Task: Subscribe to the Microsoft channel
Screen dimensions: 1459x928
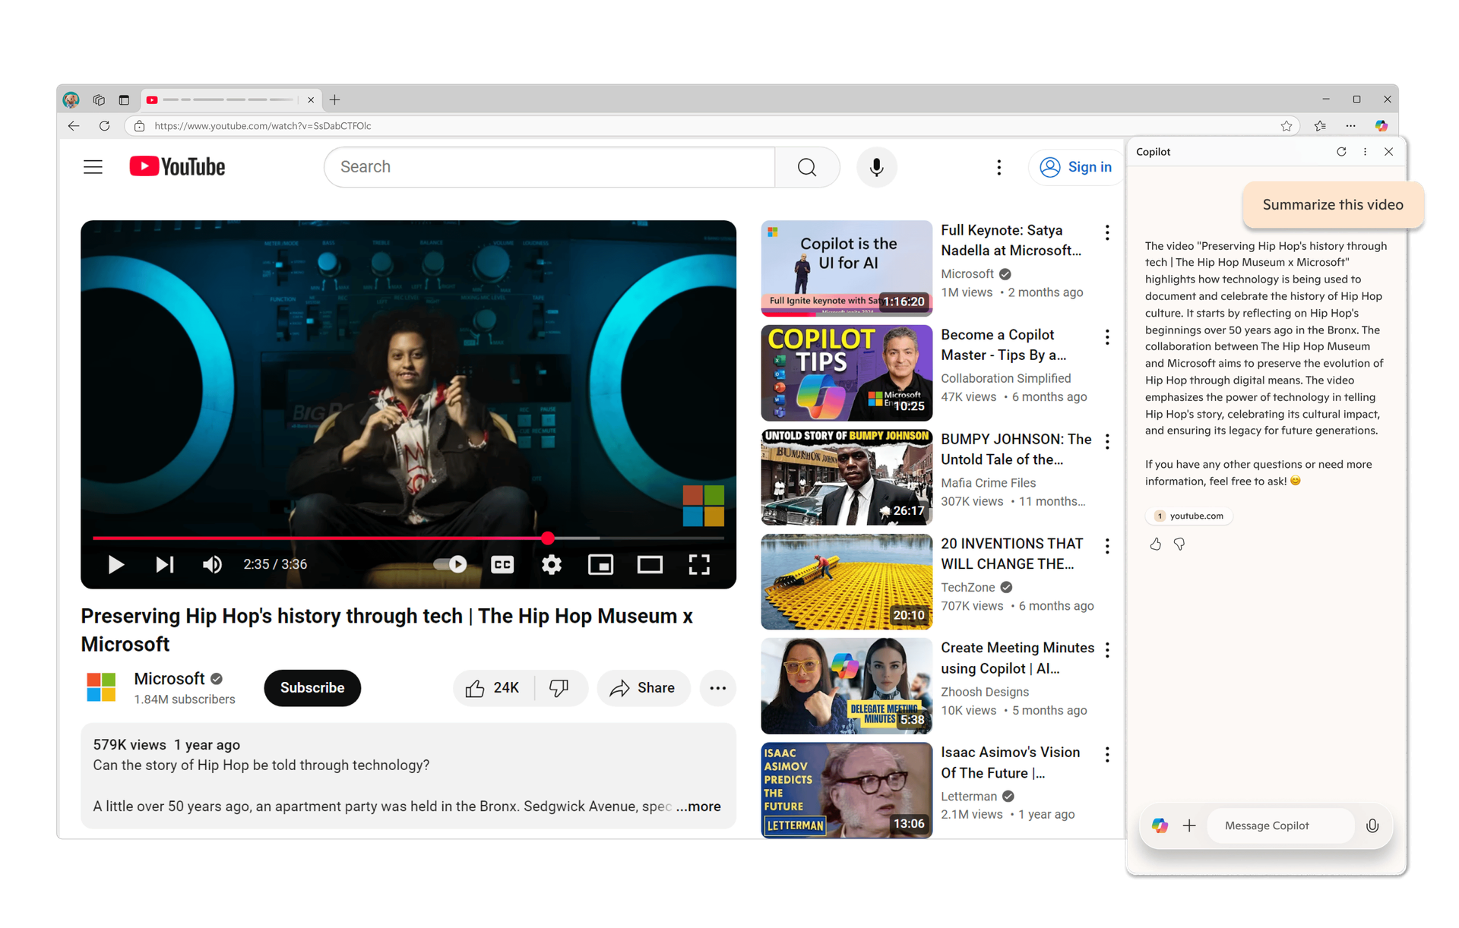Action: point(312,688)
